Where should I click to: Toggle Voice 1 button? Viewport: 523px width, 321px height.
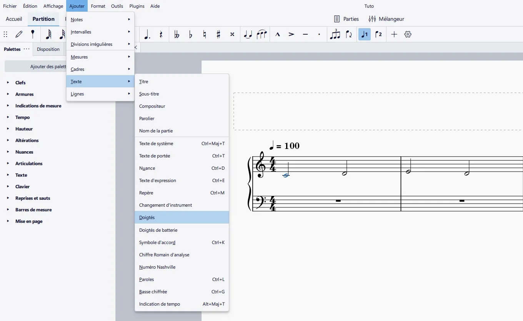click(364, 35)
